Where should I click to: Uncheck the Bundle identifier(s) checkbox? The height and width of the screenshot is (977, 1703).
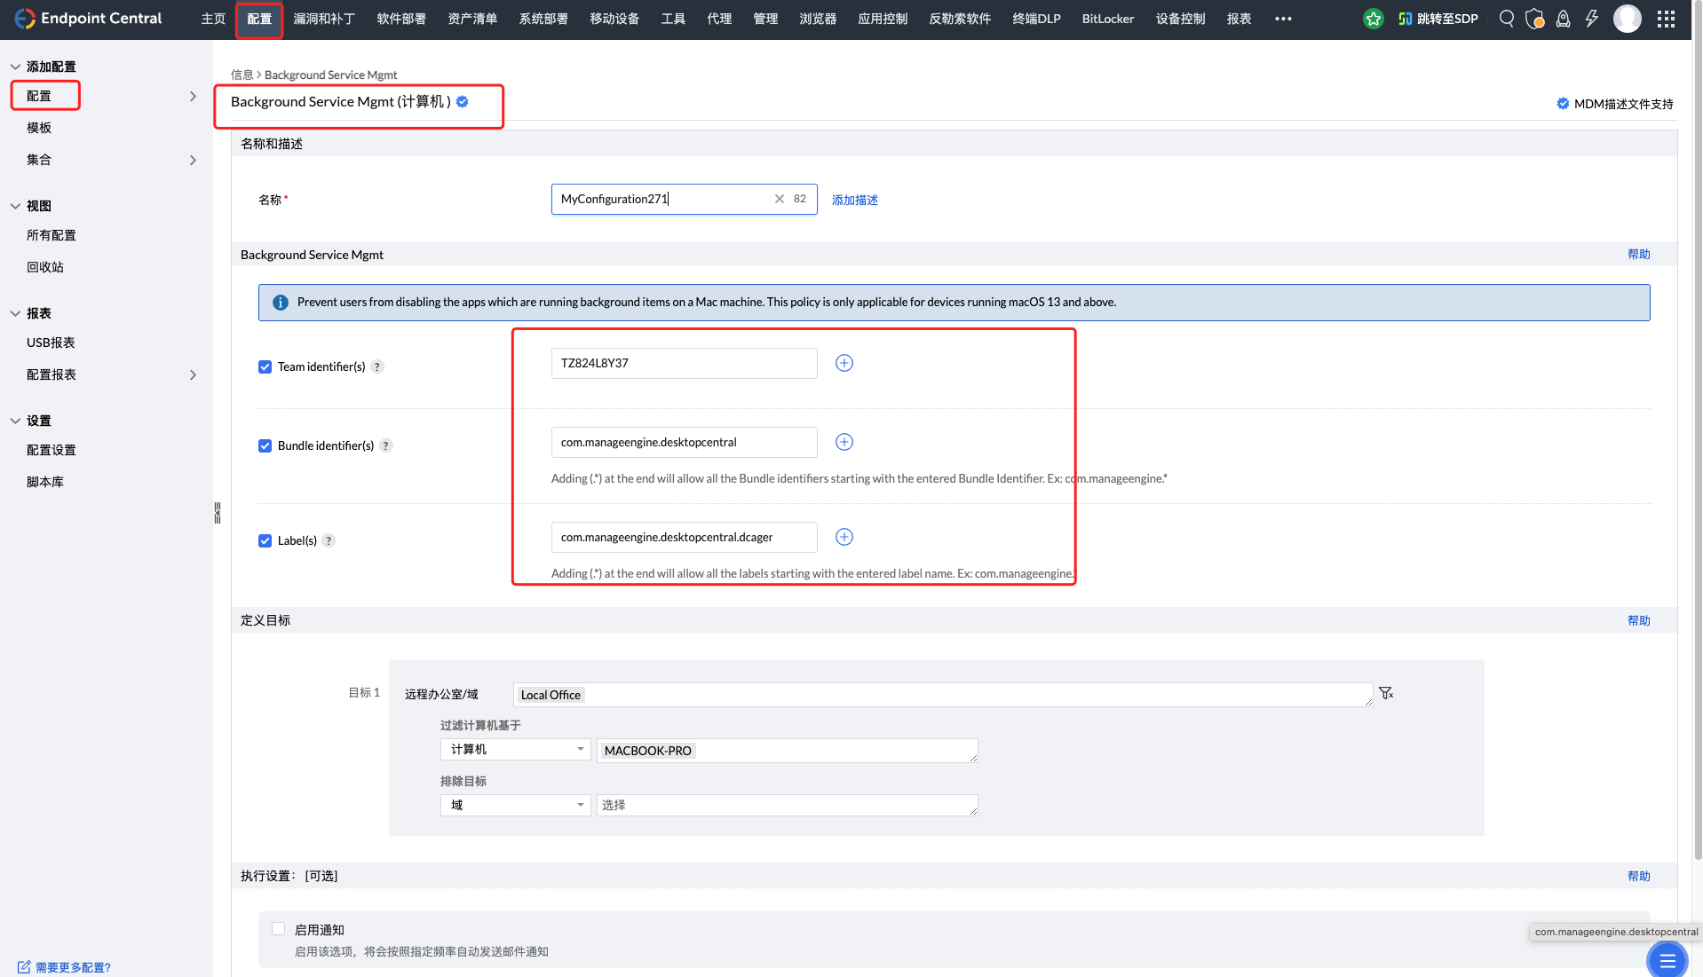(x=265, y=445)
